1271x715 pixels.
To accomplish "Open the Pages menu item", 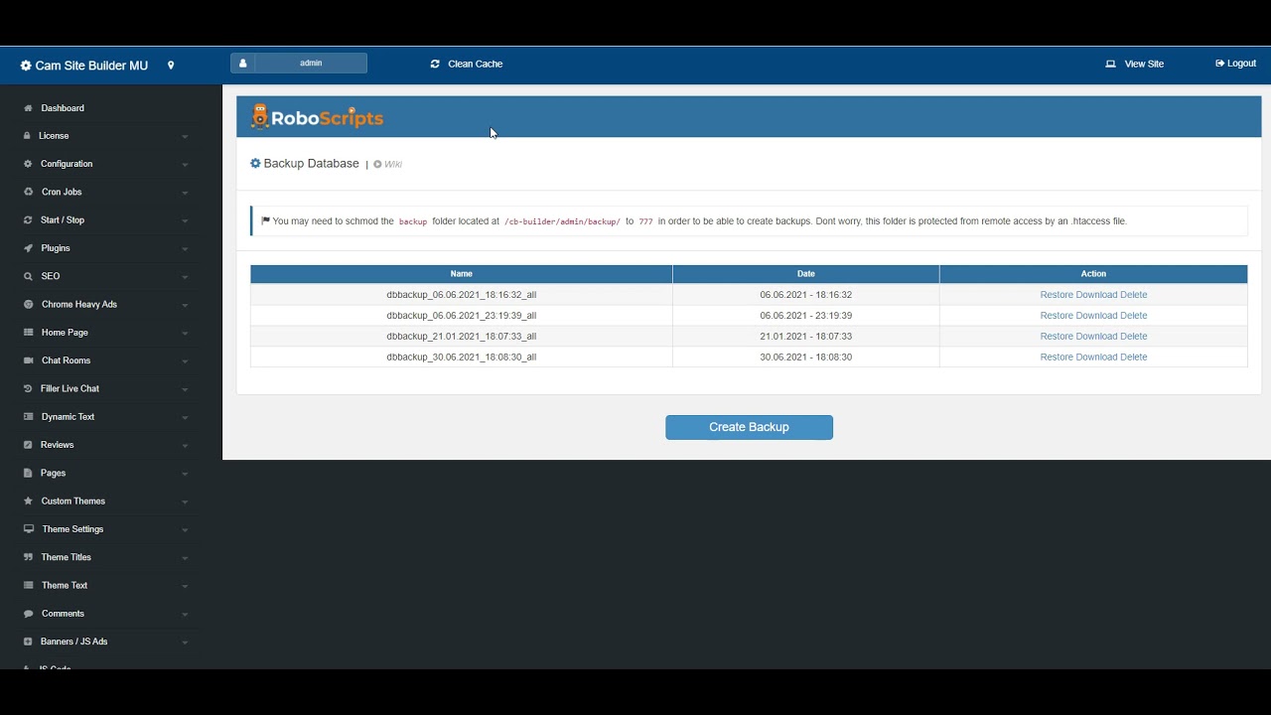I will pos(53,473).
